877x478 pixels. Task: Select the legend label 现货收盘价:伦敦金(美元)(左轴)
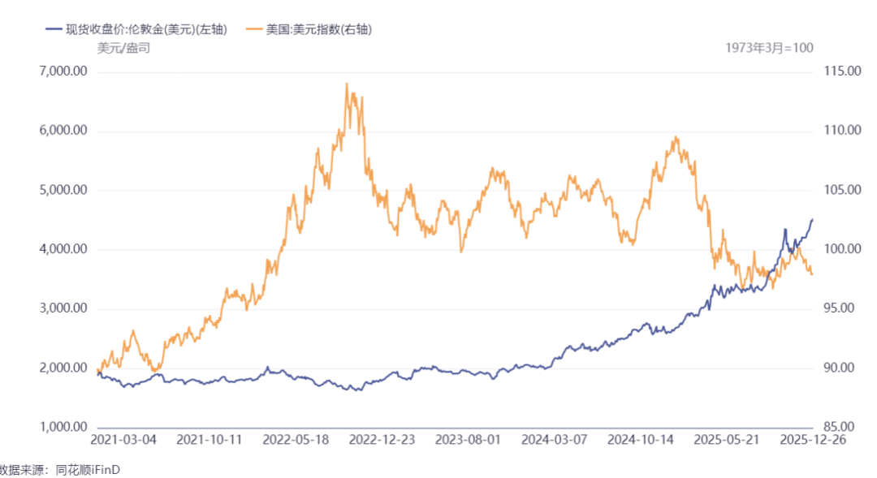(x=146, y=30)
